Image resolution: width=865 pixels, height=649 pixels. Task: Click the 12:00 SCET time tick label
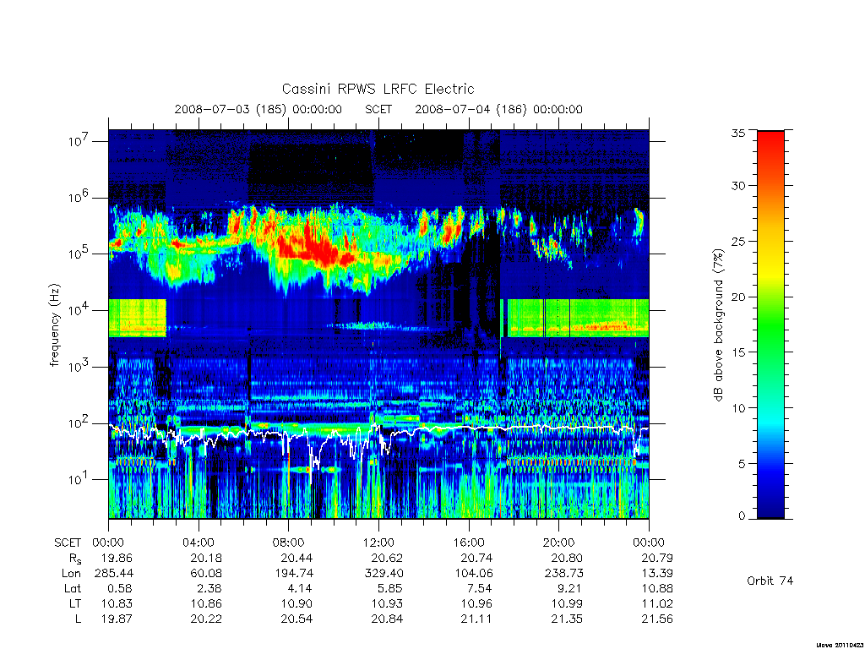378,543
